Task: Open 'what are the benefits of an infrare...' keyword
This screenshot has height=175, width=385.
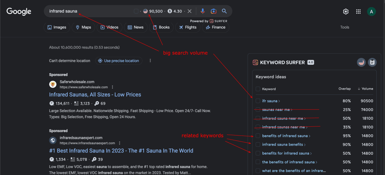Action: (294, 171)
